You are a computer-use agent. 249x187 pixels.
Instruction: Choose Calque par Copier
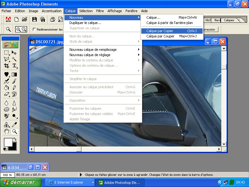click(x=172, y=31)
